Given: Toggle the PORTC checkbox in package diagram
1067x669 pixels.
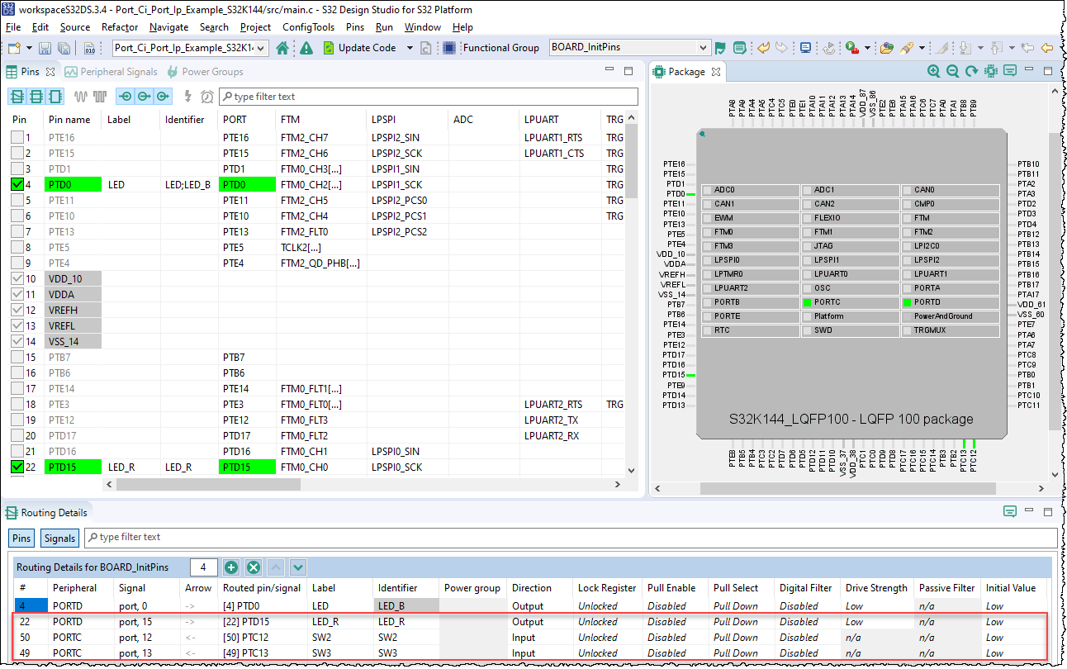Looking at the screenshot, I should (x=807, y=302).
